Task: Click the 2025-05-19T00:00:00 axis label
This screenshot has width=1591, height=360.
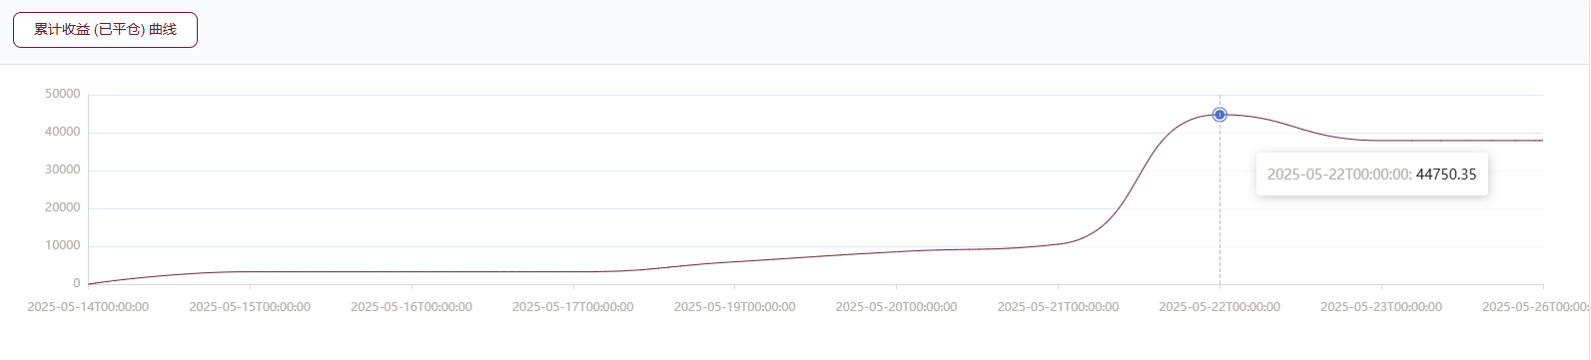Action: click(x=735, y=307)
